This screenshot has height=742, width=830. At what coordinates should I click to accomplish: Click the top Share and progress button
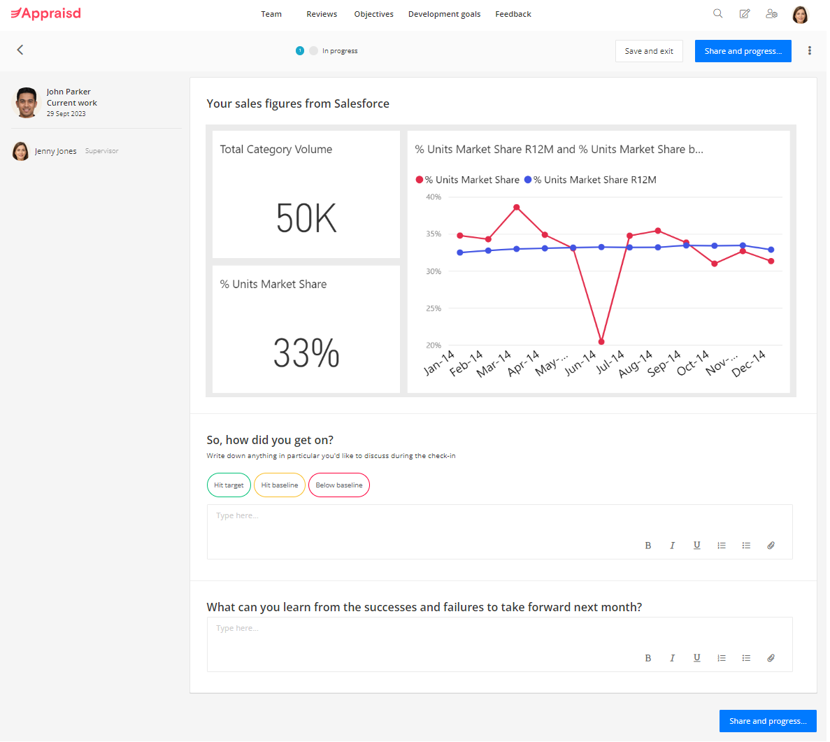(743, 51)
